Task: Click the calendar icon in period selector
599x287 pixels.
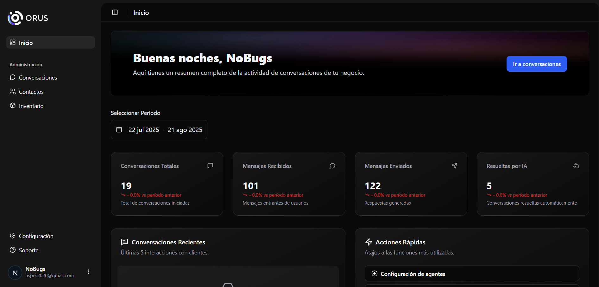Action: (x=119, y=129)
